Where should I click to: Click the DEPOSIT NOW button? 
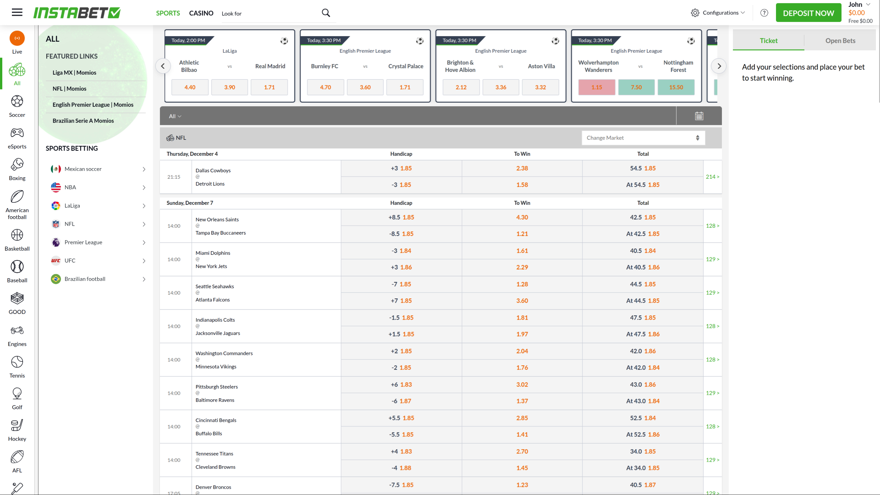(x=808, y=13)
